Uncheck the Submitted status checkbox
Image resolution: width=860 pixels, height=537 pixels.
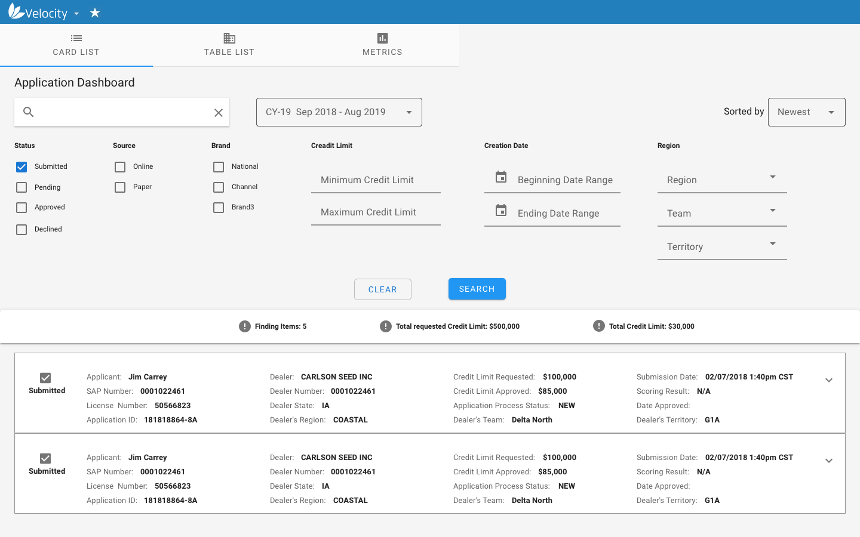21,167
